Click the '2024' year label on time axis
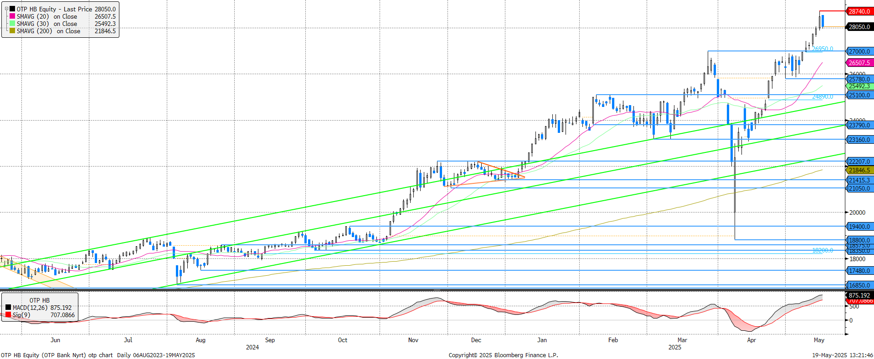 (x=252, y=347)
